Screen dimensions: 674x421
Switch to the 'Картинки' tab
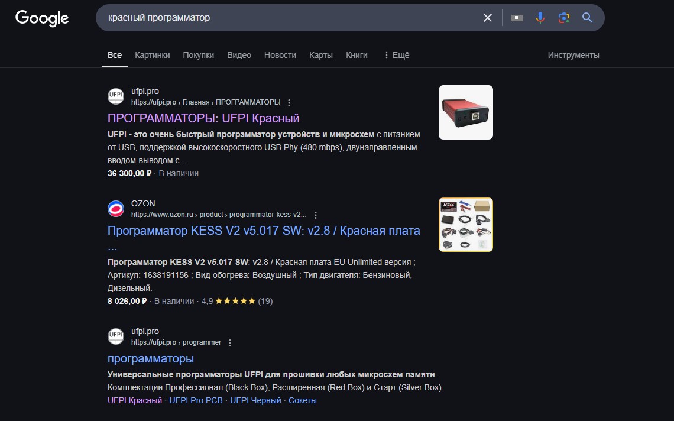152,55
